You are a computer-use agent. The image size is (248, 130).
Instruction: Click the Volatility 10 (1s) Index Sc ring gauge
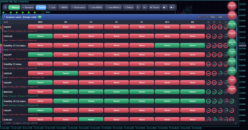(x=208, y=101)
